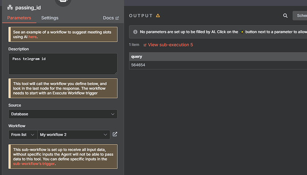The image size is (307, 175).
Task: Click the sparkle AI button icon in notice
Action: pos(242,32)
